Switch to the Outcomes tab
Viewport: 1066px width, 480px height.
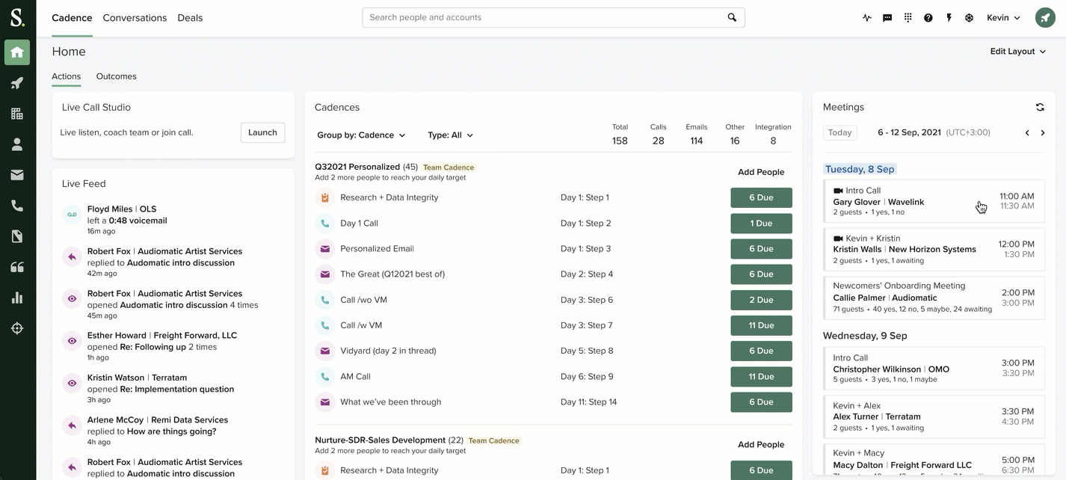point(116,76)
